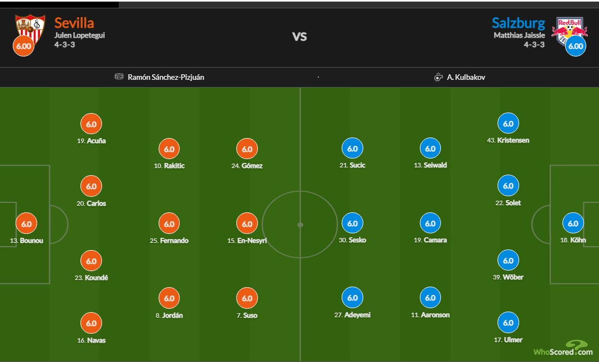
Task: Open the Salzburg team name link
Action: point(518,23)
